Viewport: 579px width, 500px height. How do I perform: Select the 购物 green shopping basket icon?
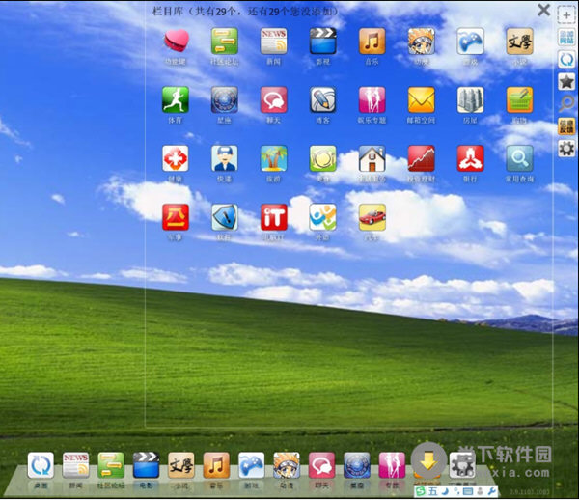click(x=520, y=99)
